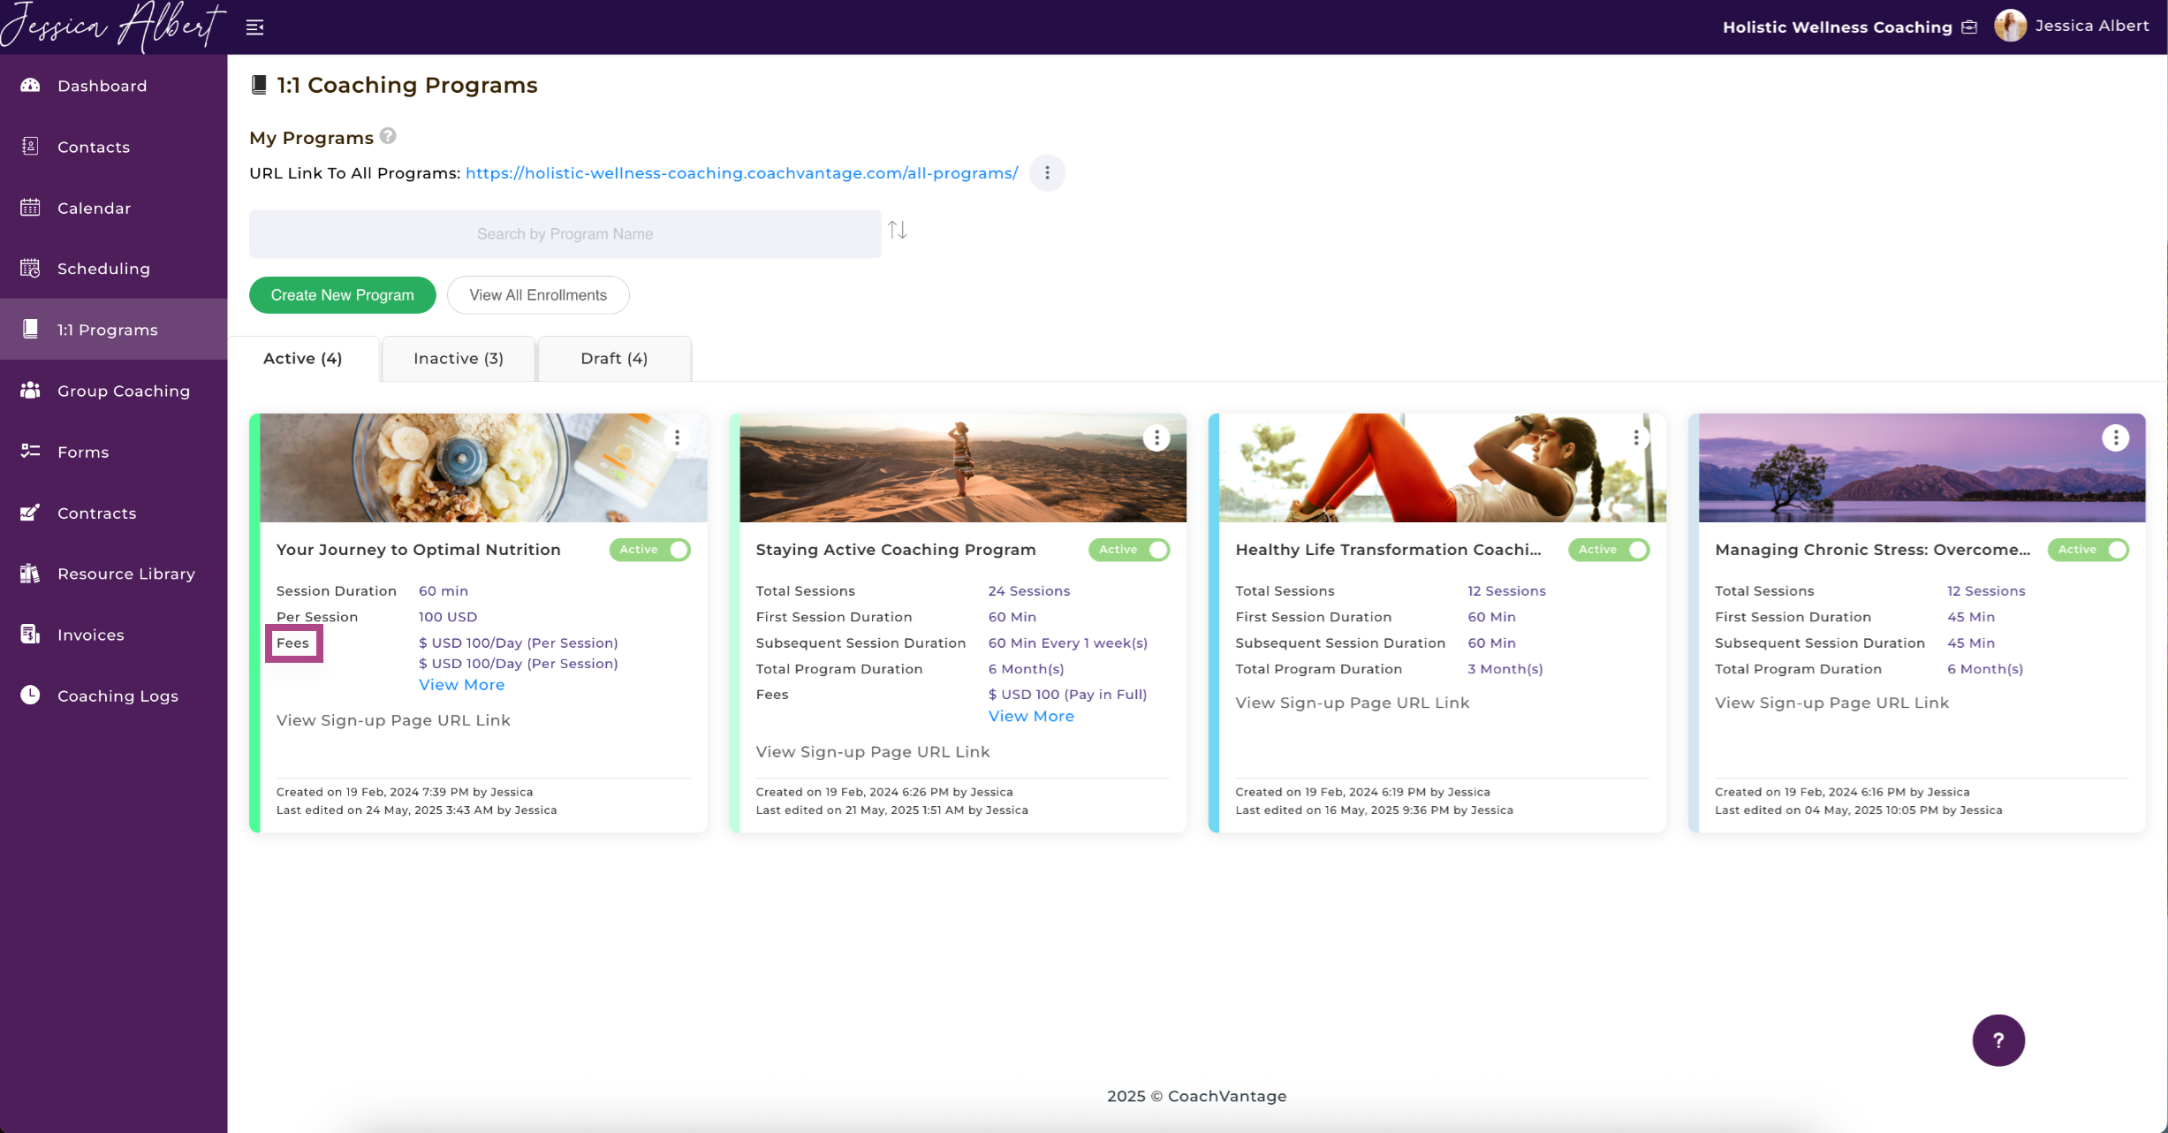Open Group Coaching in the sidebar

click(x=114, y=391)
